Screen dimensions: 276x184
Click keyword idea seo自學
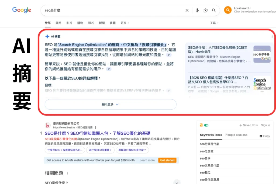(x=205, y=158)
